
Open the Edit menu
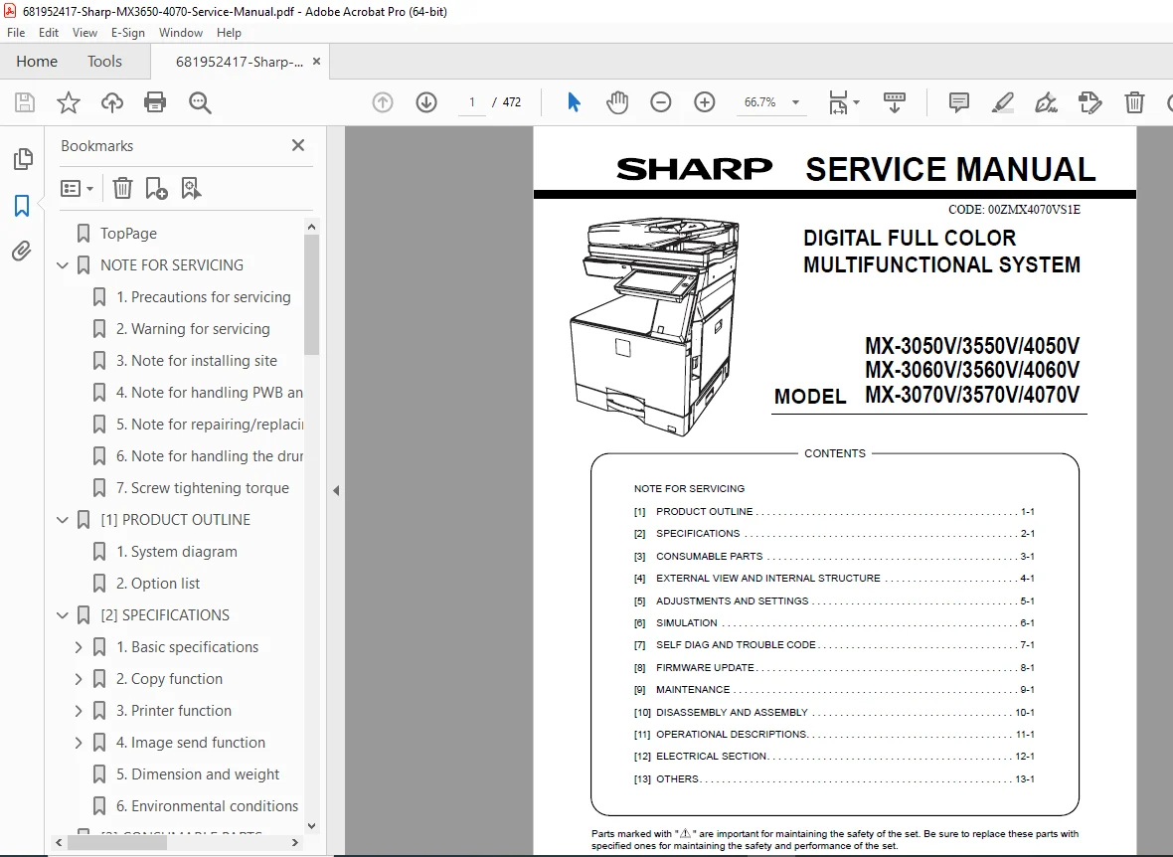[x=49, y=33]
